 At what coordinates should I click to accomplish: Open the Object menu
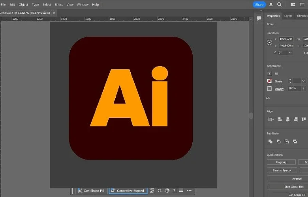(x=23, y=4)
